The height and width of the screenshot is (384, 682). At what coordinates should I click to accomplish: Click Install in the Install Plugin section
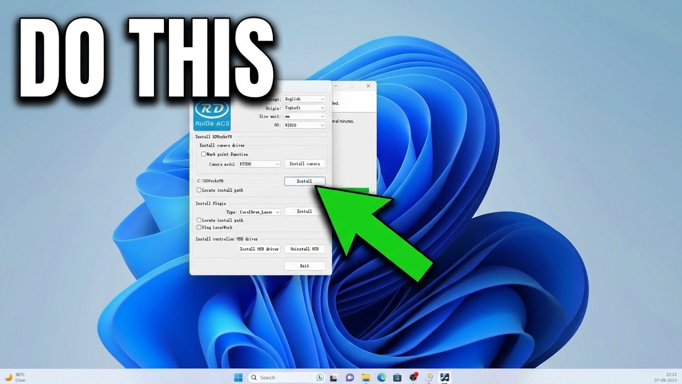coord(305,212)
